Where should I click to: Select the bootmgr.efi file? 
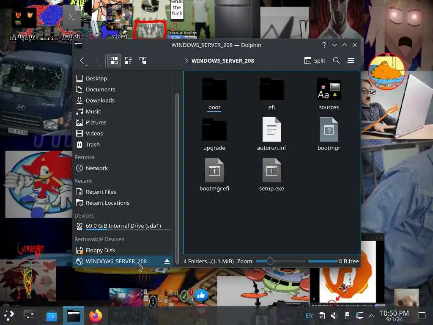(x=214, y=175)
